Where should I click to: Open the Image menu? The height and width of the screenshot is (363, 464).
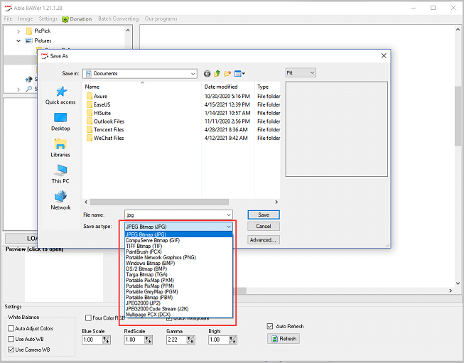pyautogui.click(x=26, y=19)
